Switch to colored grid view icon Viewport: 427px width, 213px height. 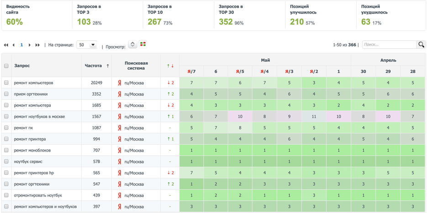click(143, 44)
